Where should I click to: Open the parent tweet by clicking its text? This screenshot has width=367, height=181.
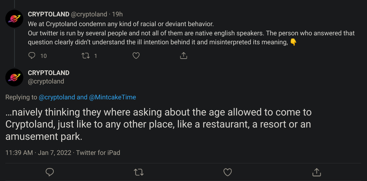pos(191,33)
